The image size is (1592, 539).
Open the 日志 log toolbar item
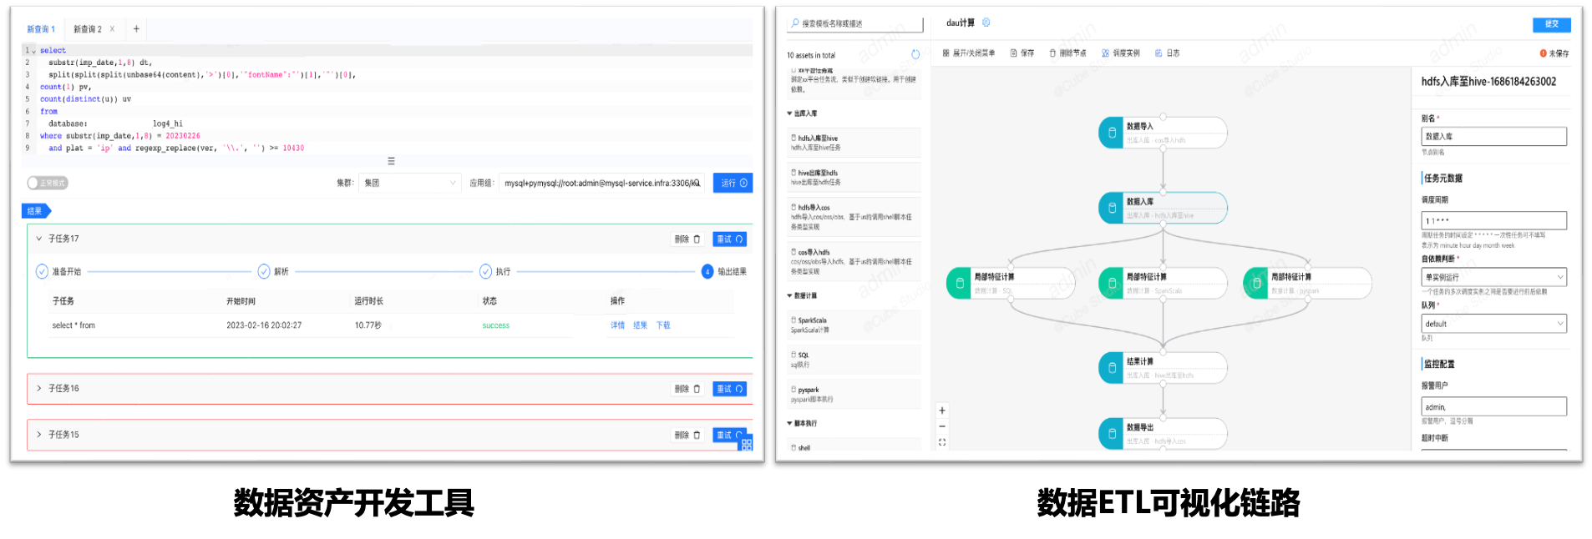[1168, 53]
